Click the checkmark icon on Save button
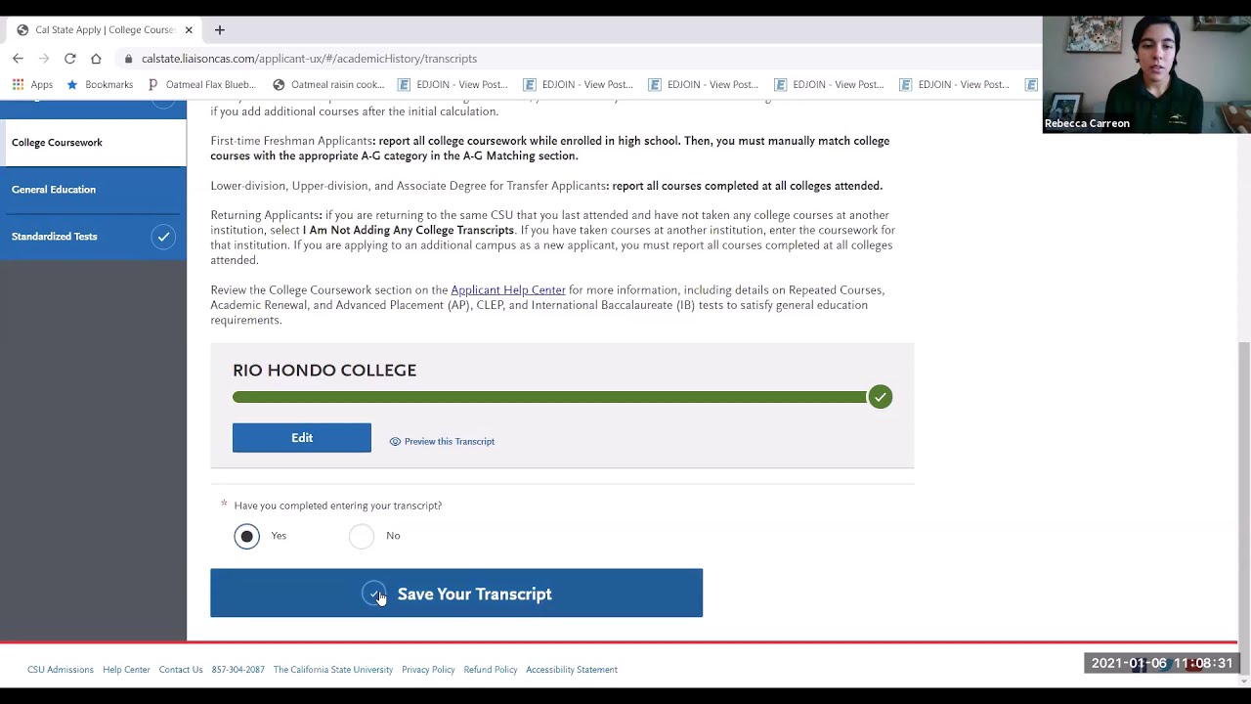This screenshot has height=704, width=1251. point(373,594)
